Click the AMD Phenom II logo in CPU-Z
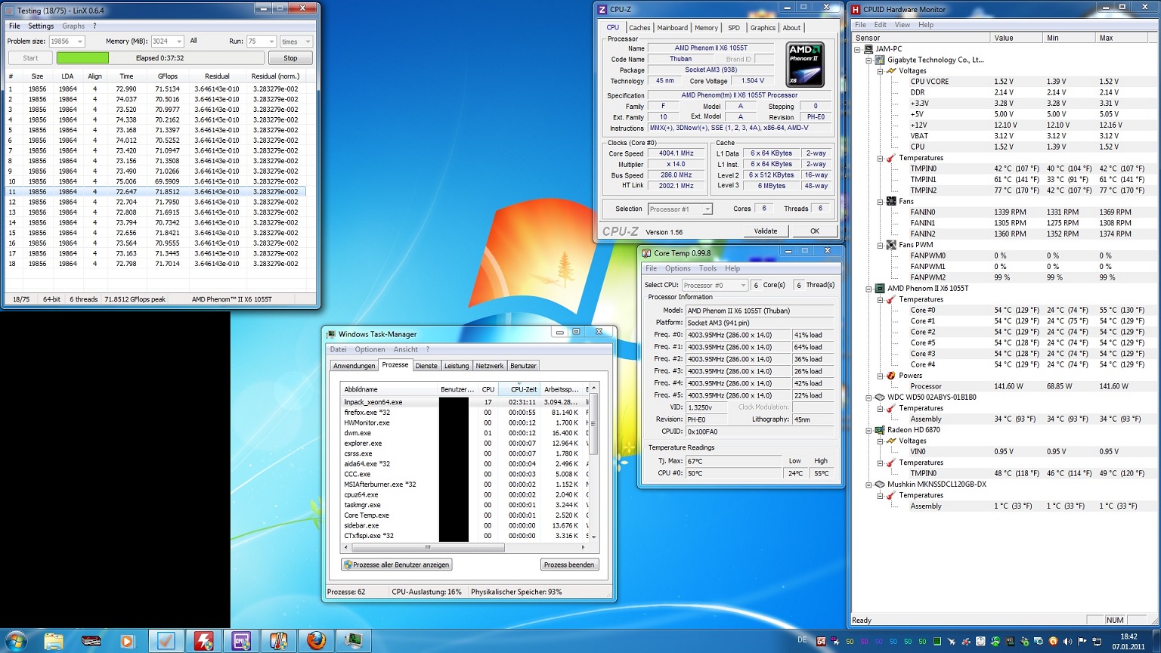 805,64
